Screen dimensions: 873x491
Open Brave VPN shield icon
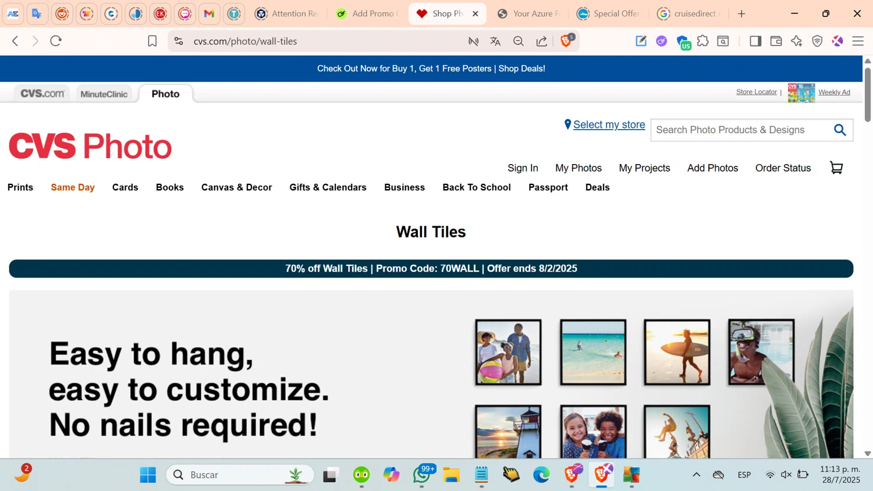817,41
